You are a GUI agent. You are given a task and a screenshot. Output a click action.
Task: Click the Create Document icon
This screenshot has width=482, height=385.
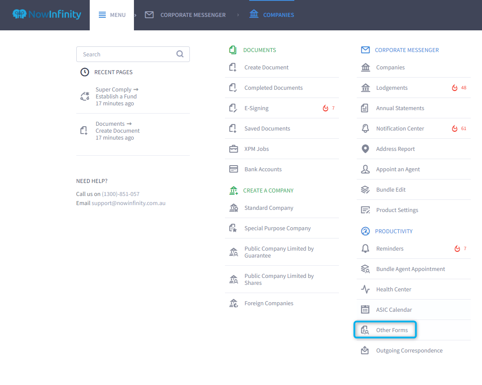pyautogui.click(x=233, y=67)
